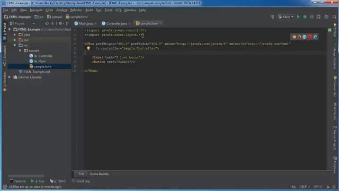Click the lock read-only status icon
The image size is (339, 191).
tap(328, 187)
